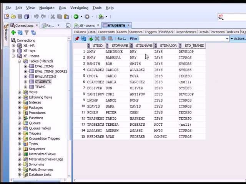Expand the XE - sys connection
Image resolution: width=246 pixels, height=184 pixels.
coord(13,51)
